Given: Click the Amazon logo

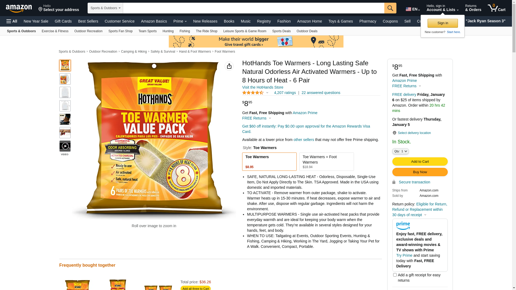Looking at the screenshot, I should click(x=19, y=8).
